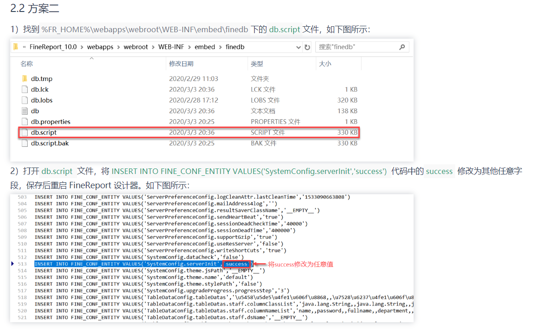The width and height of the screenshot is (551, 330).
Task: Select the db.lck file name
Action: tap(40, 89)
